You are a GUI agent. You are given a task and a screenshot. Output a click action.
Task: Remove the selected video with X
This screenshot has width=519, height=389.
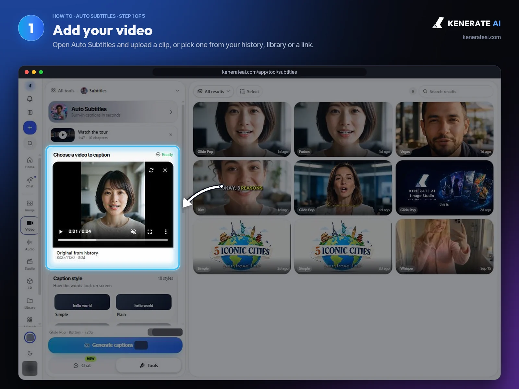tap(165, 170)
